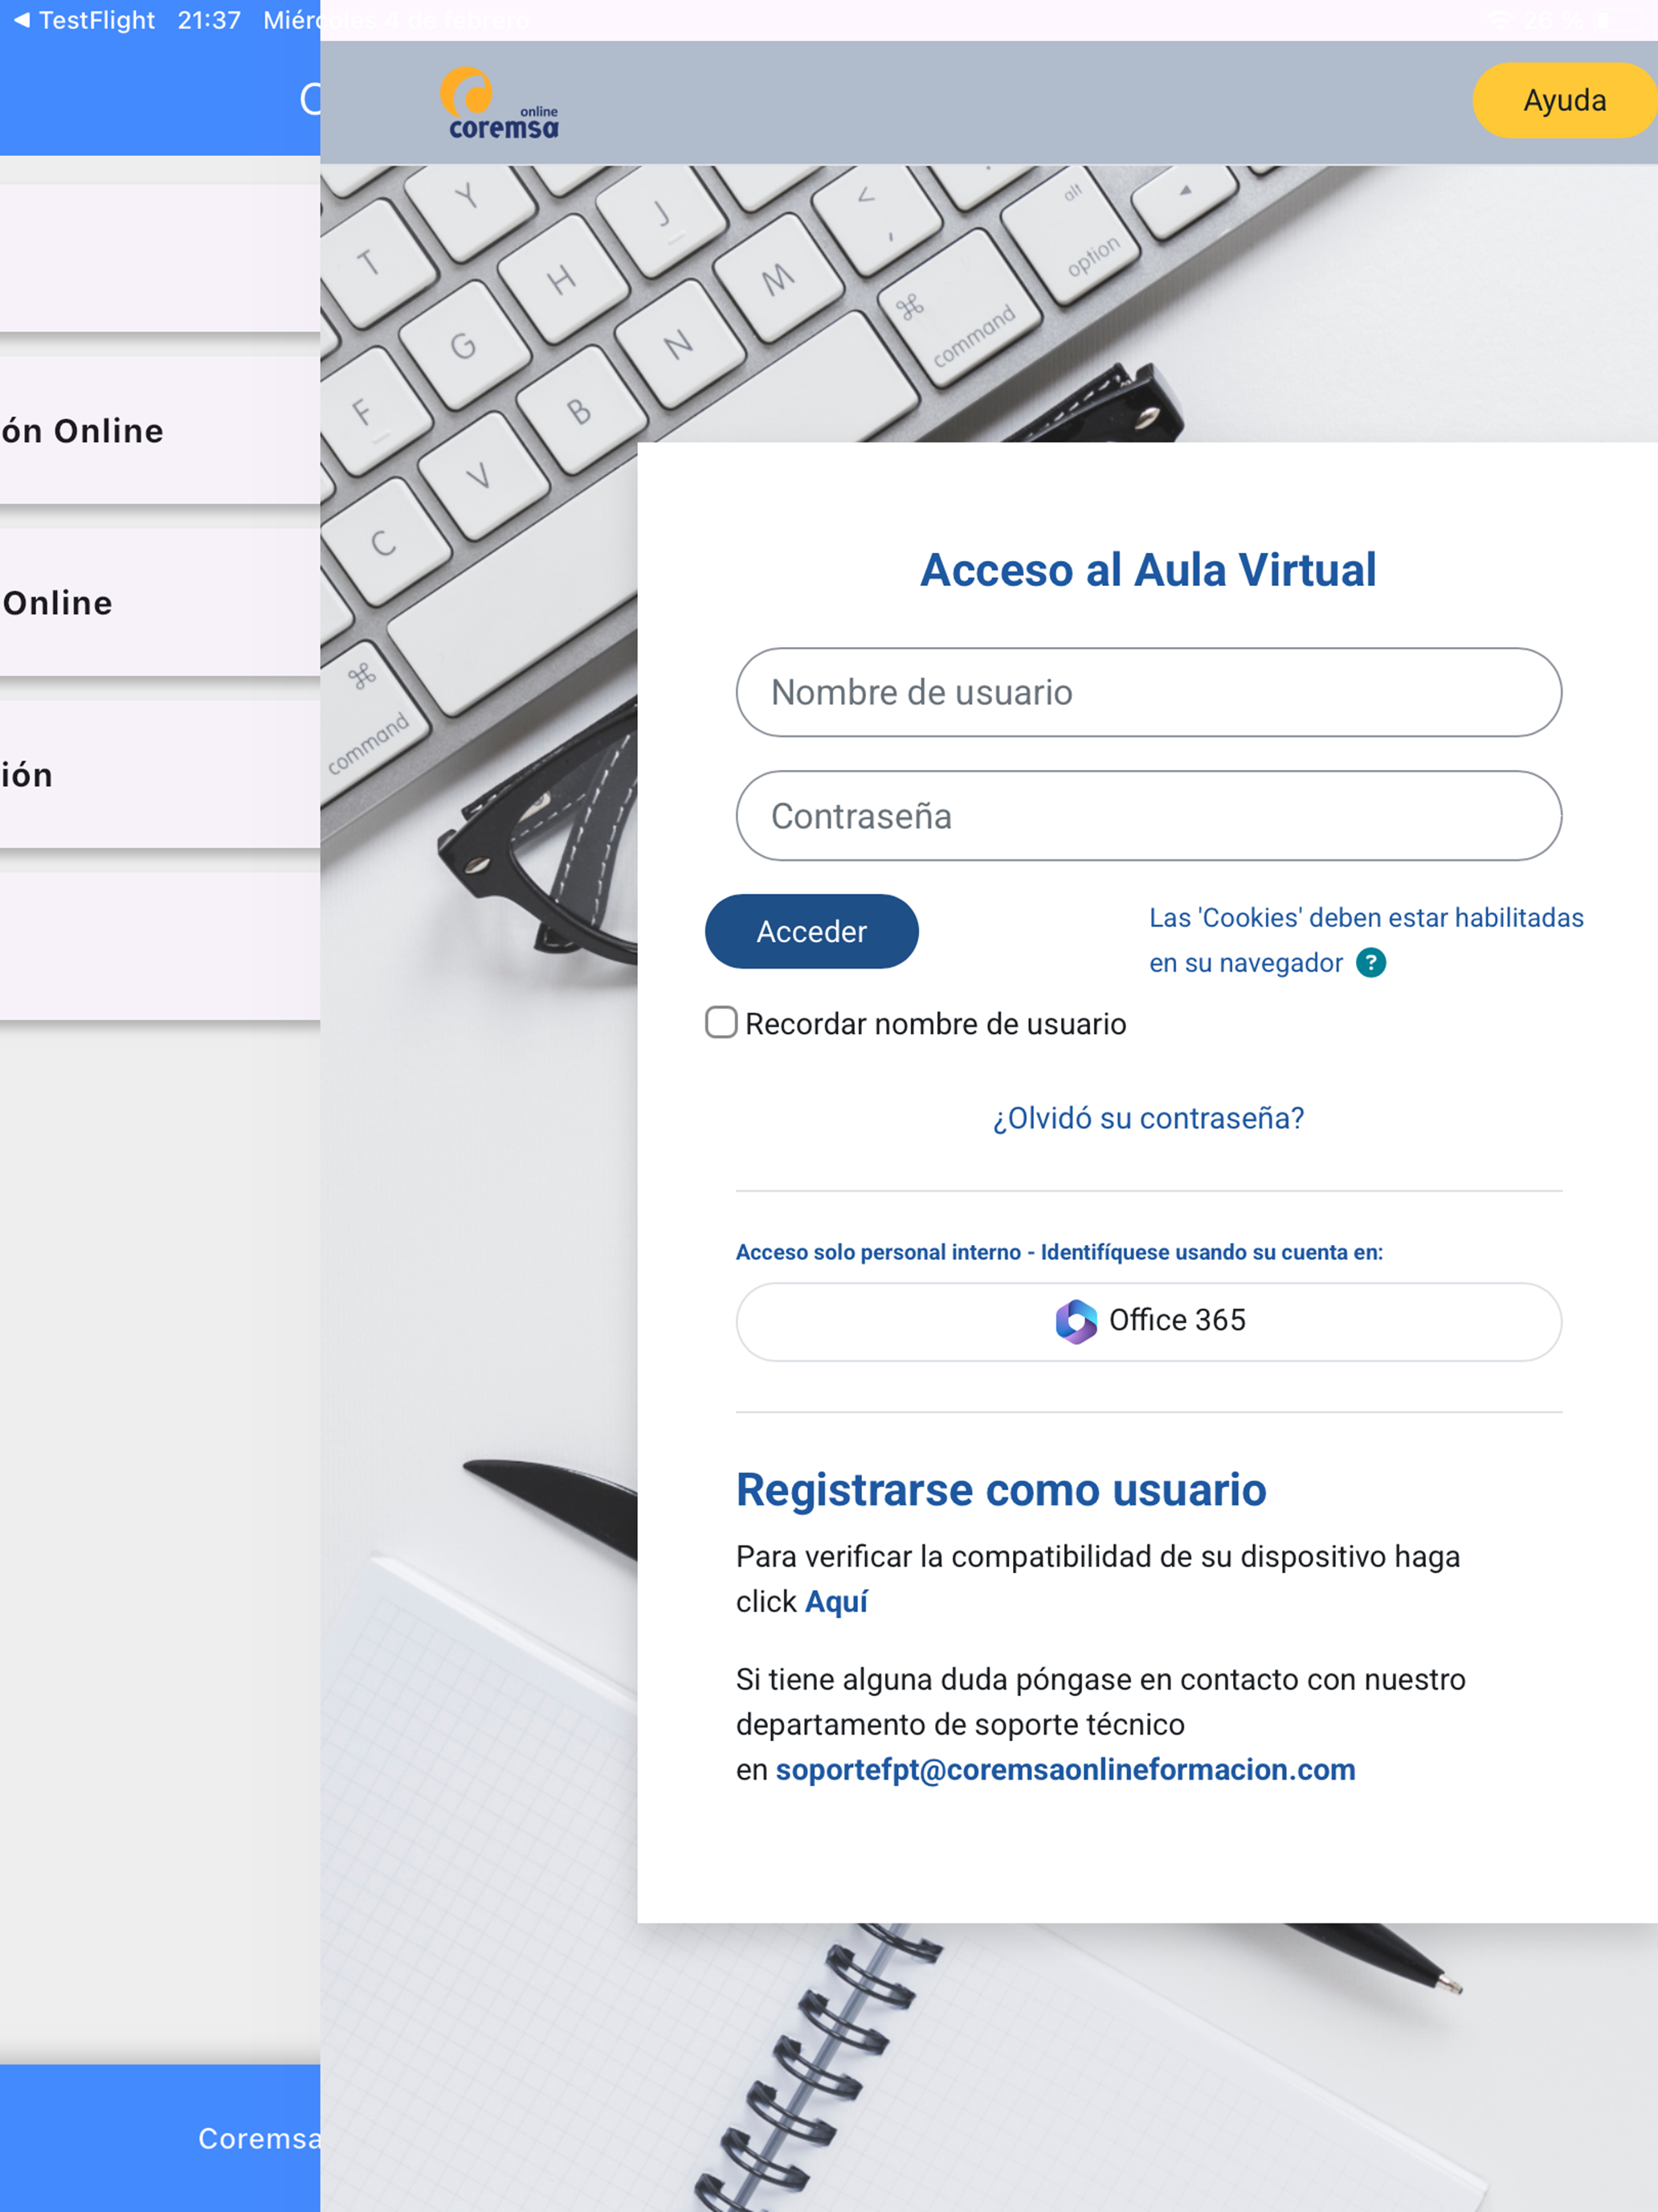Open the soportefpt support email link
Screen dimensions: 1658x2212
point(1065,1769)
